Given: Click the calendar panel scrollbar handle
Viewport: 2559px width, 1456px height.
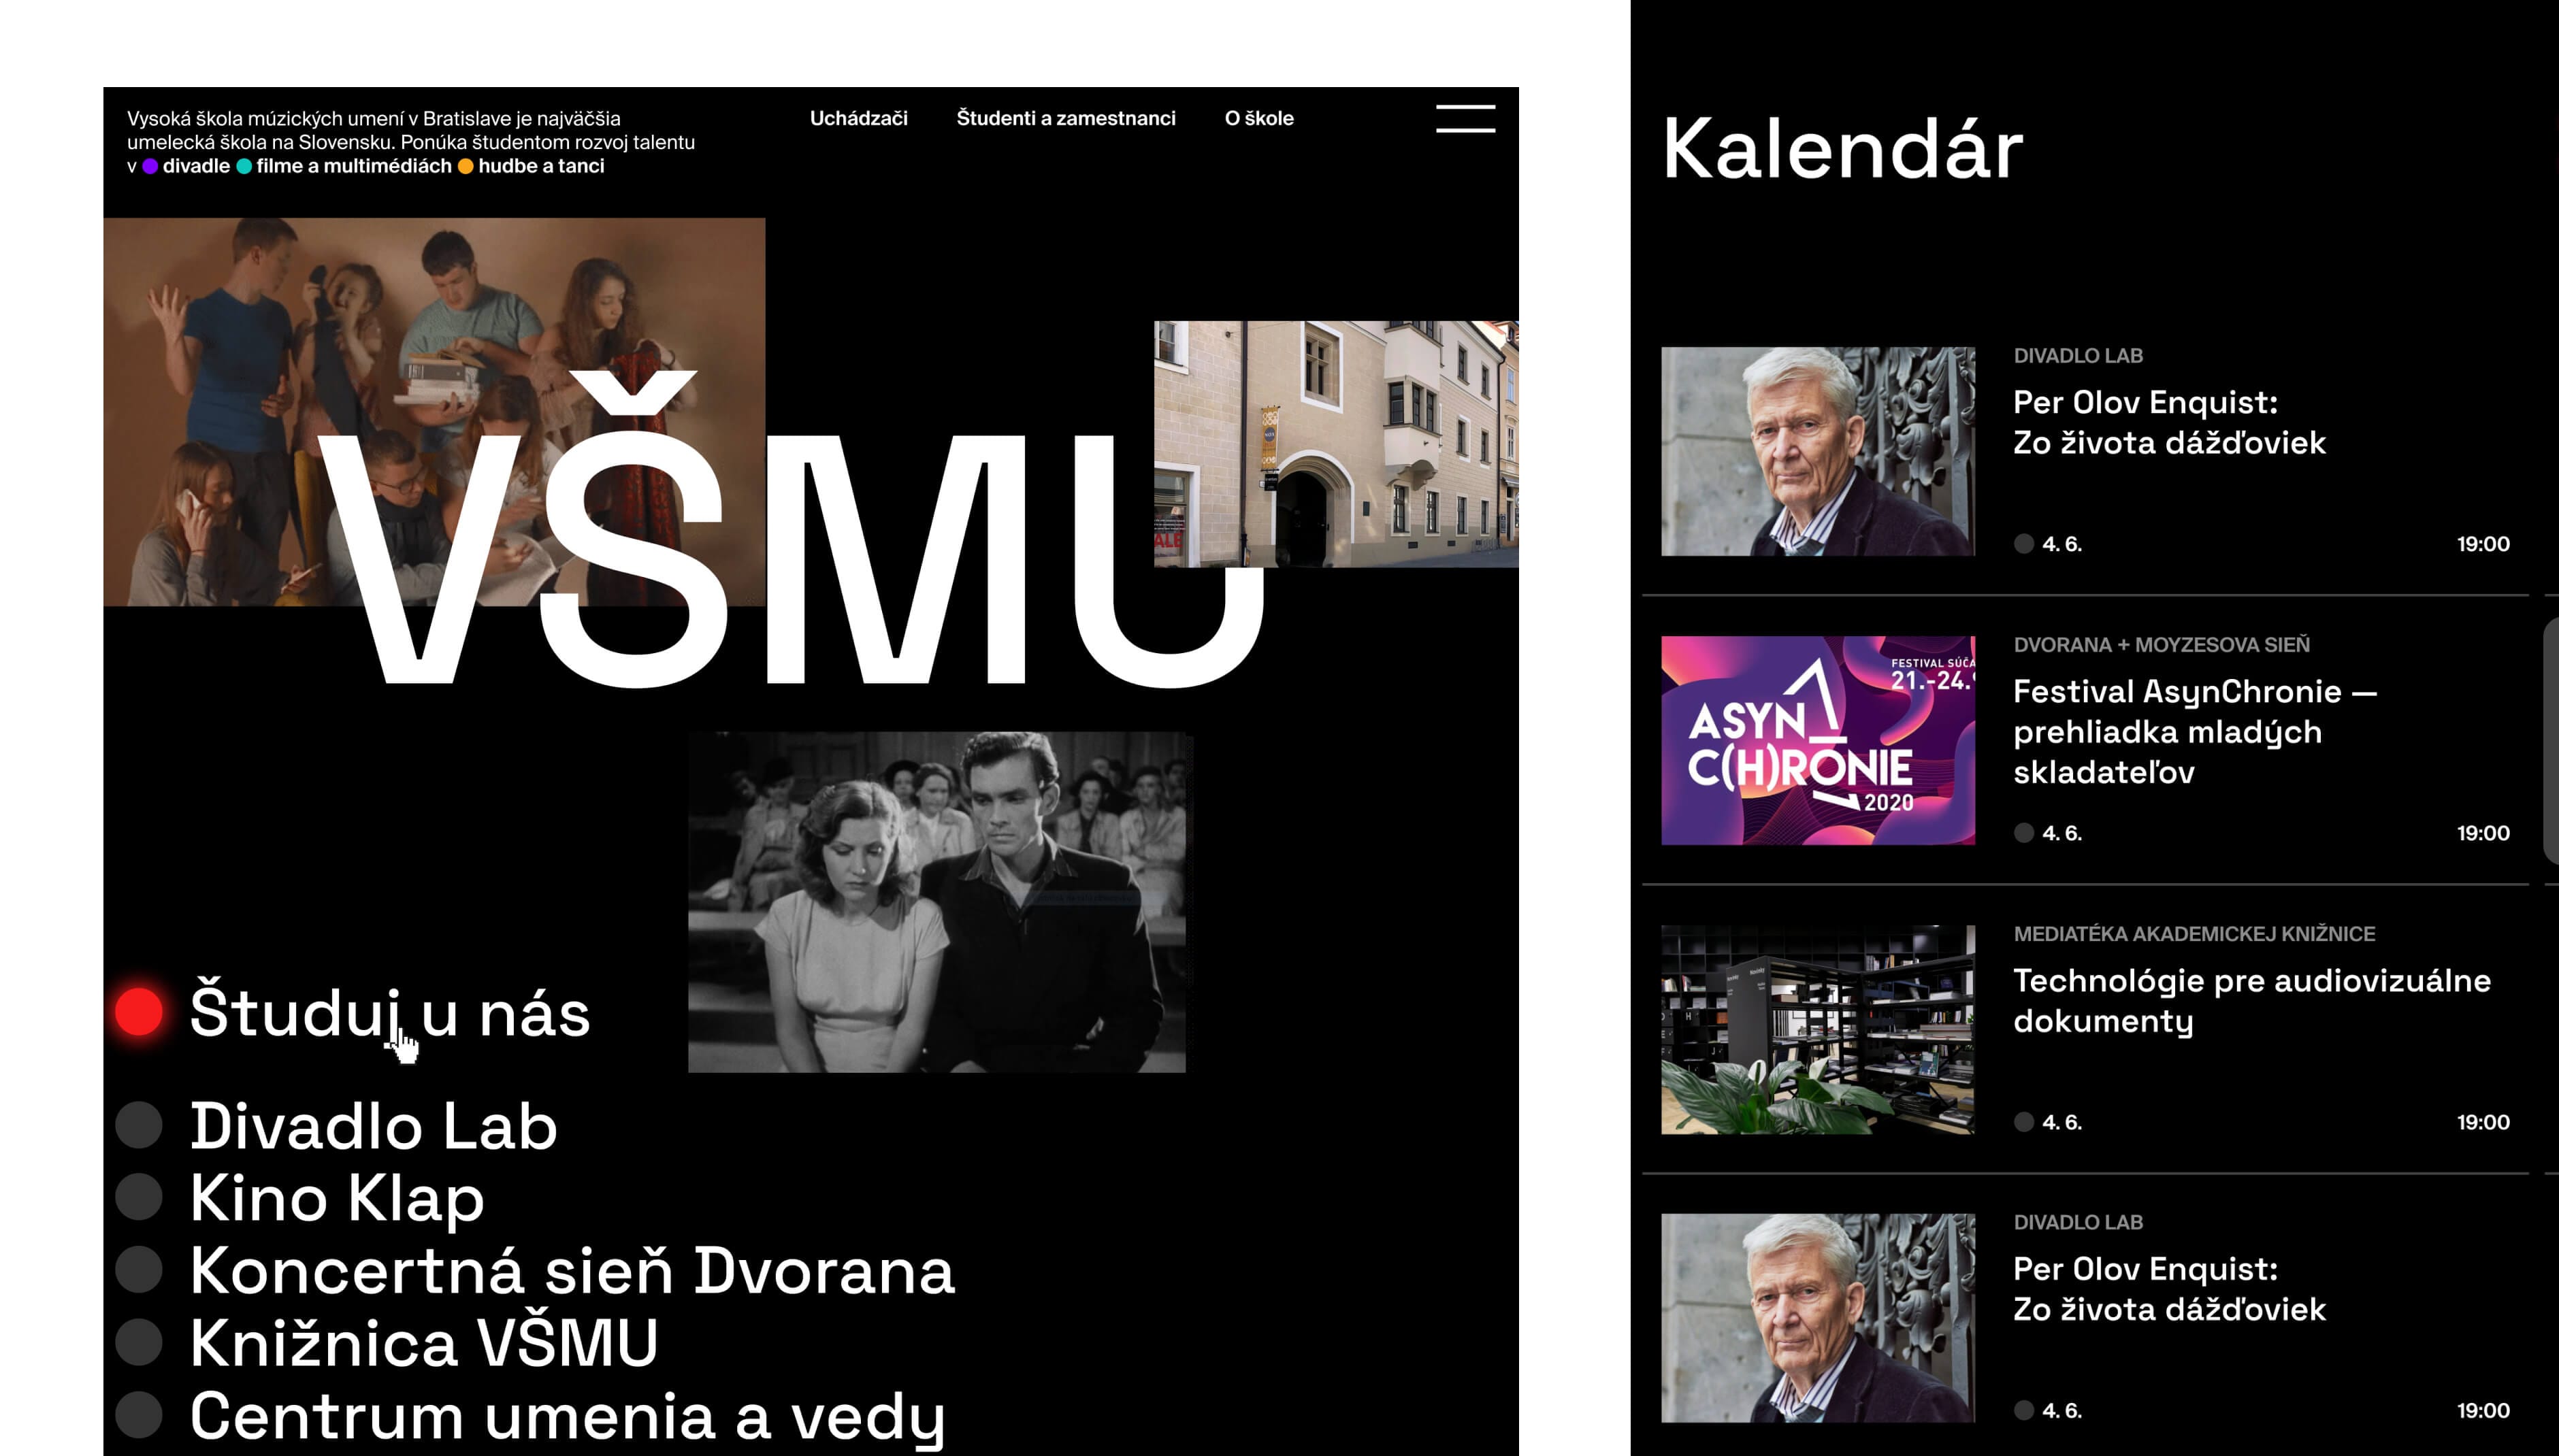Looking at the screenshot, I should point(2551,740).
